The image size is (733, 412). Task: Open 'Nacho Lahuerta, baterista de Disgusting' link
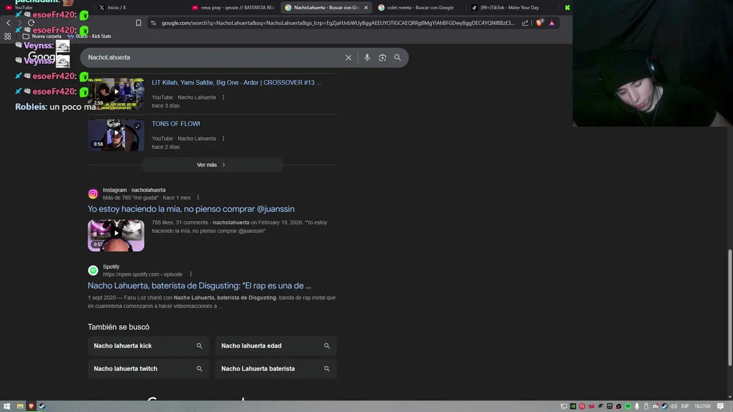(199, 286)
